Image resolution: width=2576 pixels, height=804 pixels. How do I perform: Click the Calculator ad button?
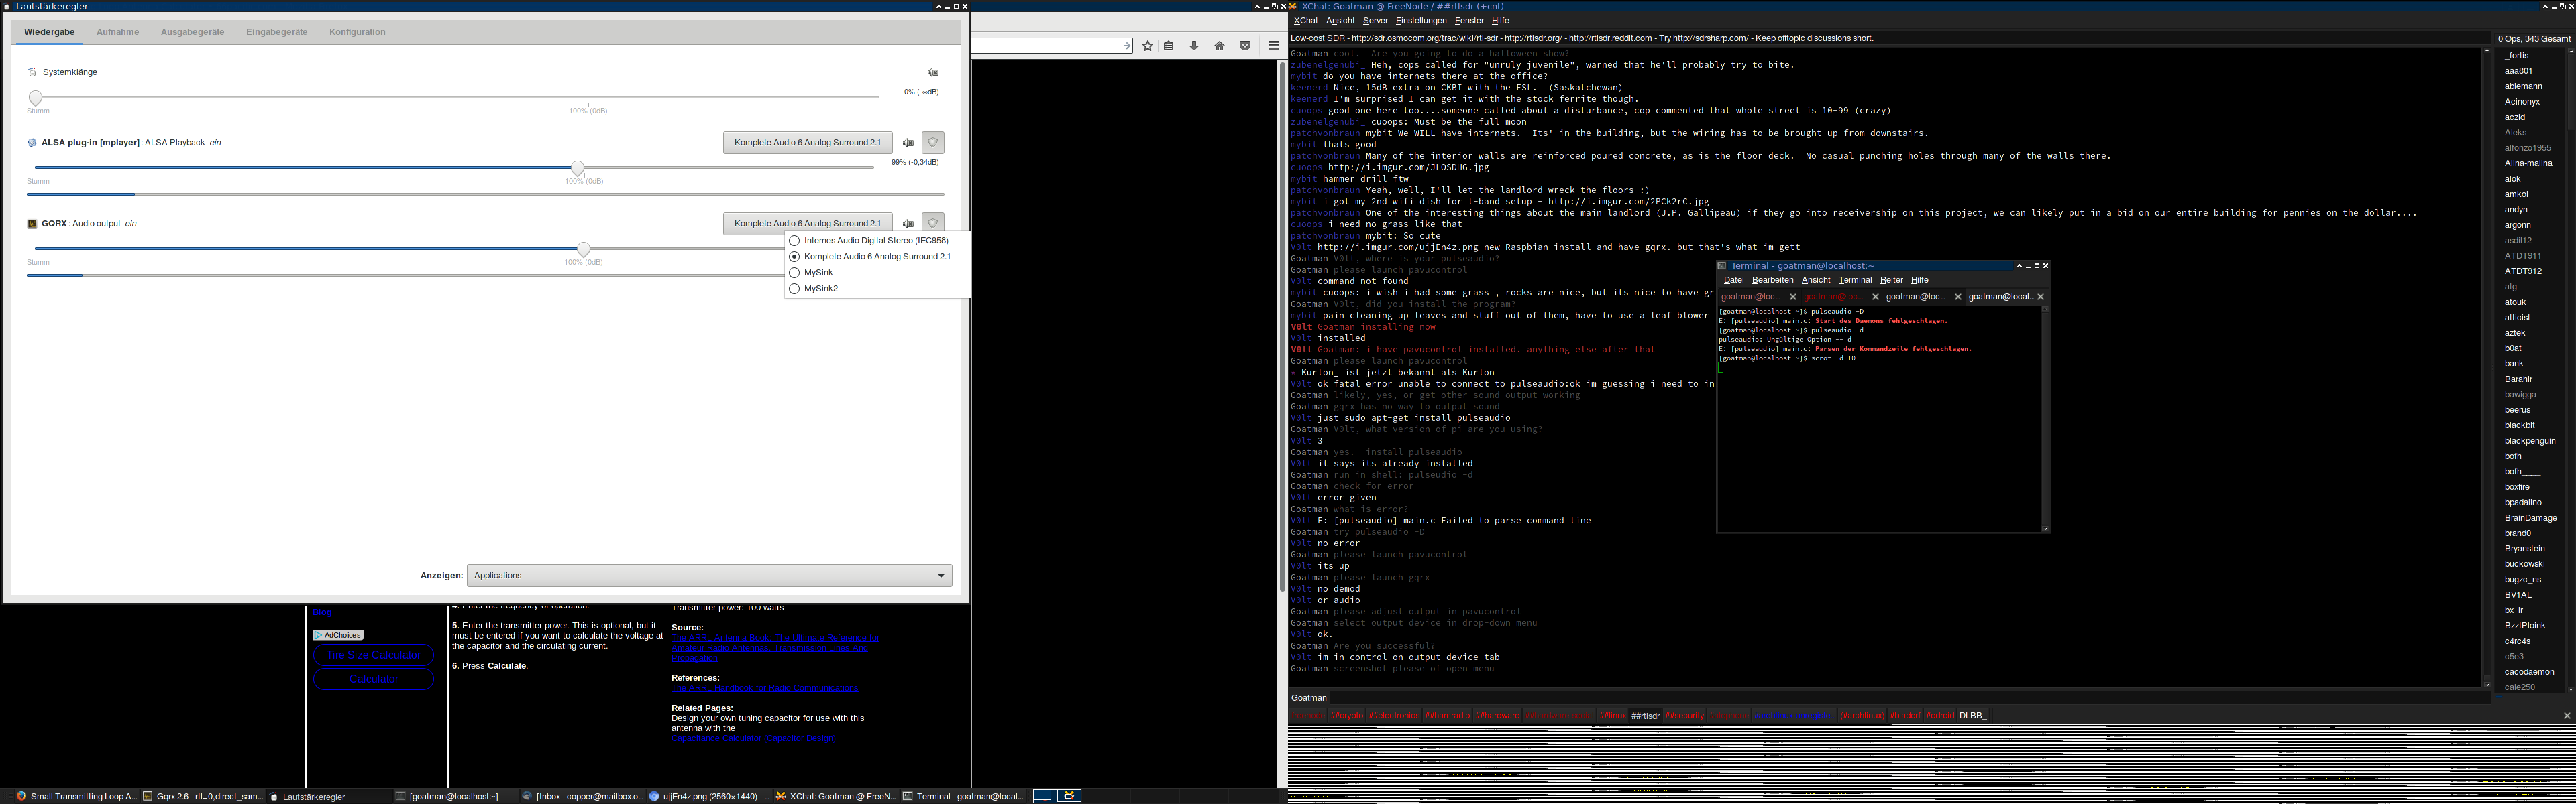tap(374, 679)
